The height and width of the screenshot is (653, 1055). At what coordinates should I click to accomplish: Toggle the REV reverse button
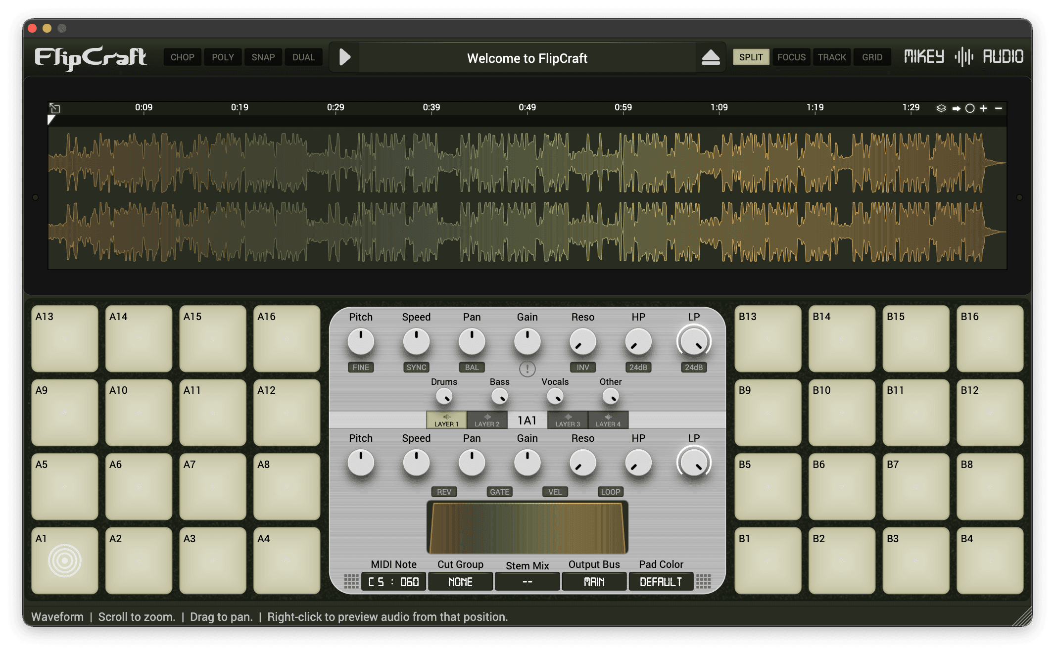click(x=444, y=492)
